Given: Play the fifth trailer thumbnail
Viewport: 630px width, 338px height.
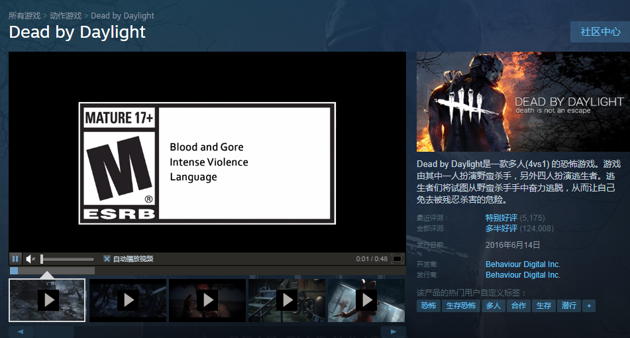Looking at the screenshot, I should [365, 300].
